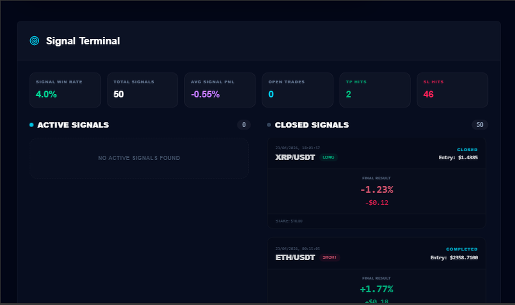
Task: Select the SHORT badge on ETH/USDT
Action: tap(330, 257)
